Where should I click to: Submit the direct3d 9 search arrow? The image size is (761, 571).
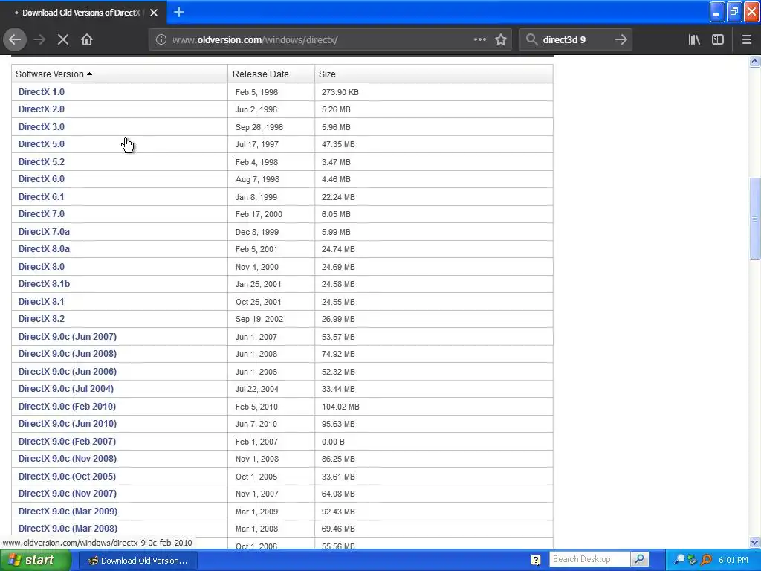pos(621,39)
